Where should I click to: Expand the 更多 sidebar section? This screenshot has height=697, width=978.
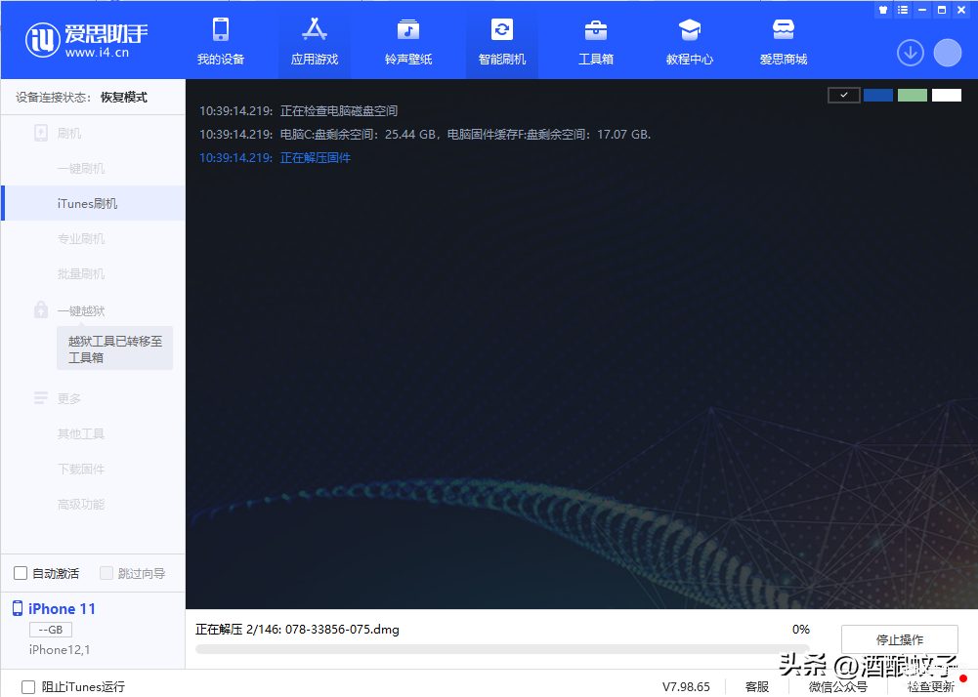[x=68, y=398]
